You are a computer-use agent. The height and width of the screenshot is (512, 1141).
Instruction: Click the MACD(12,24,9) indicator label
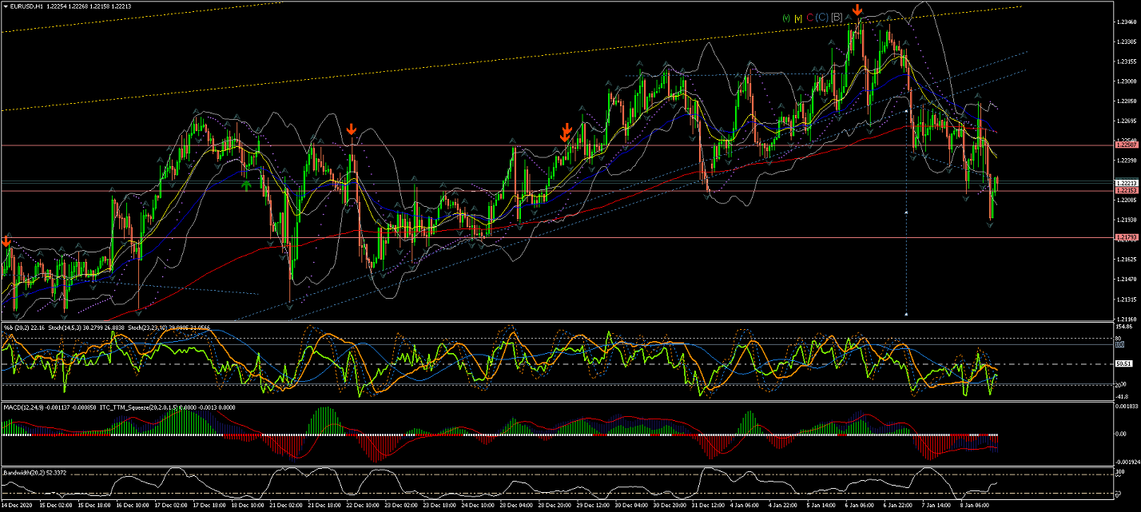[x=22, y=407]
